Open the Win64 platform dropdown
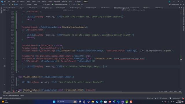This screenshot has height=104, width=185. [x=38, y=5]
